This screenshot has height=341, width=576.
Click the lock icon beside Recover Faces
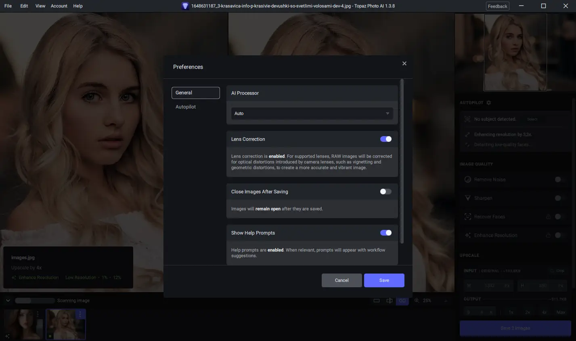(x=548, y=217)
